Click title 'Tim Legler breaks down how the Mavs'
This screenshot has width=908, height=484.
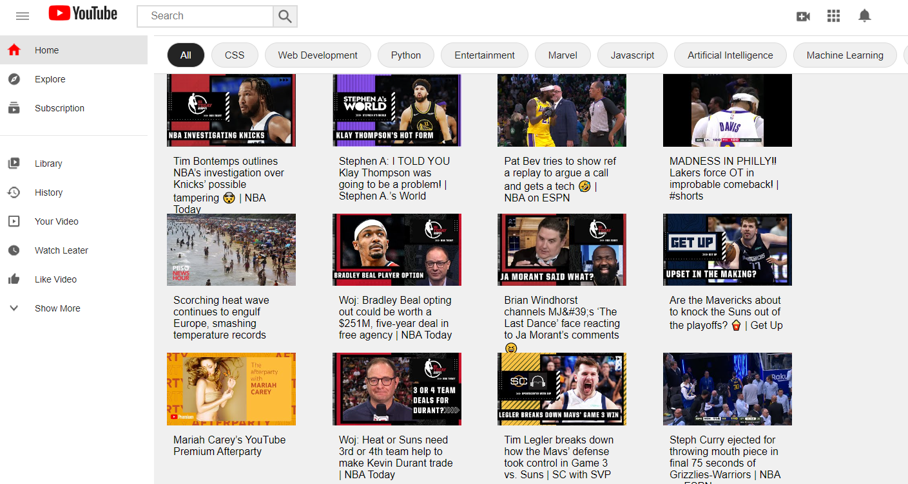(x=559, y=457)
